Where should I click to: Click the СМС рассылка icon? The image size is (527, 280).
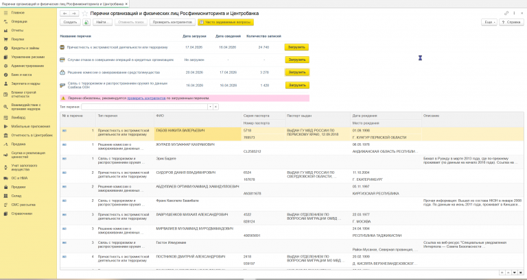click(x=5, y=205)
